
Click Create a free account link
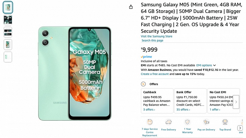coord(155,74)
